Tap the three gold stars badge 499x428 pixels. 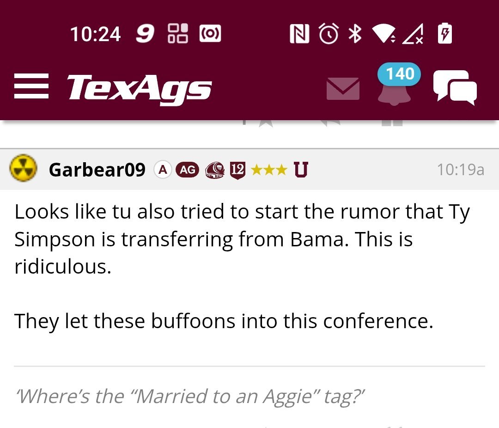[269, 170]
